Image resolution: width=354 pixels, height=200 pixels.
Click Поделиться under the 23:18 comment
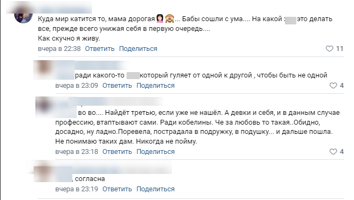[156, 152]
